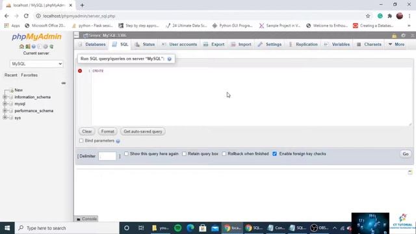Open Chrome profile avatar
The width and height of the screenshot is (416, 234).
[400, 16]
